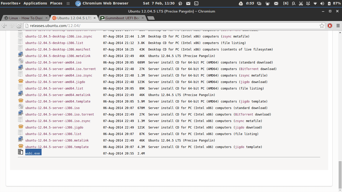Image resolution: width=342 pixels, height=192 pixels.
Task: Open the Favorites dropdown menu
Action: click(x=11, y=3)
